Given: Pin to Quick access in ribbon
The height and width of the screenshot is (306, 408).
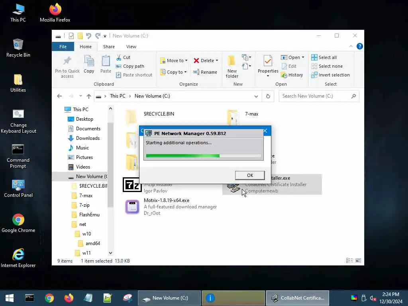Looking at the screenshot, I should coord(67,67).
